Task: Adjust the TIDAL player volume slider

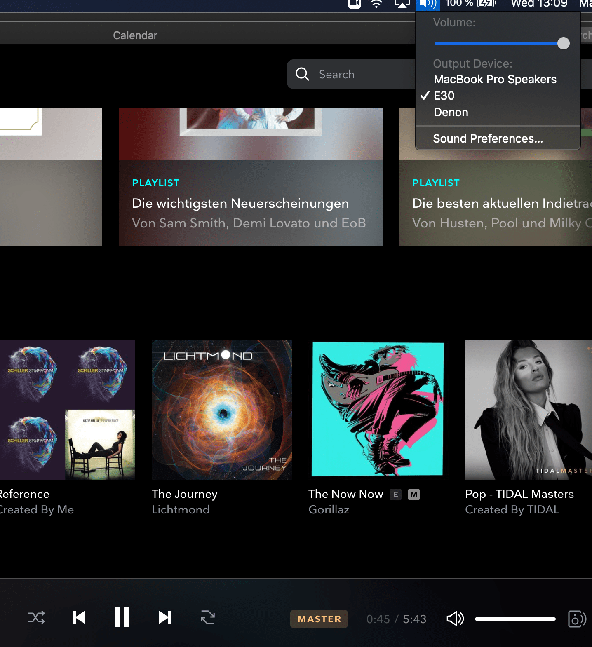Action: coord(515,619)
